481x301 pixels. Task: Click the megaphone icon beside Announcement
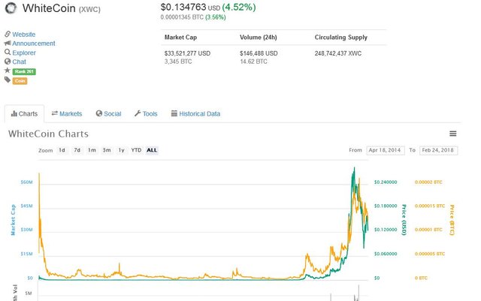[8, 44]
